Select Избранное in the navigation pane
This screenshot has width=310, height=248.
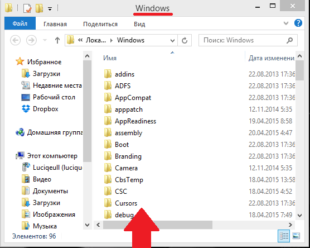(x=44, y=62)
